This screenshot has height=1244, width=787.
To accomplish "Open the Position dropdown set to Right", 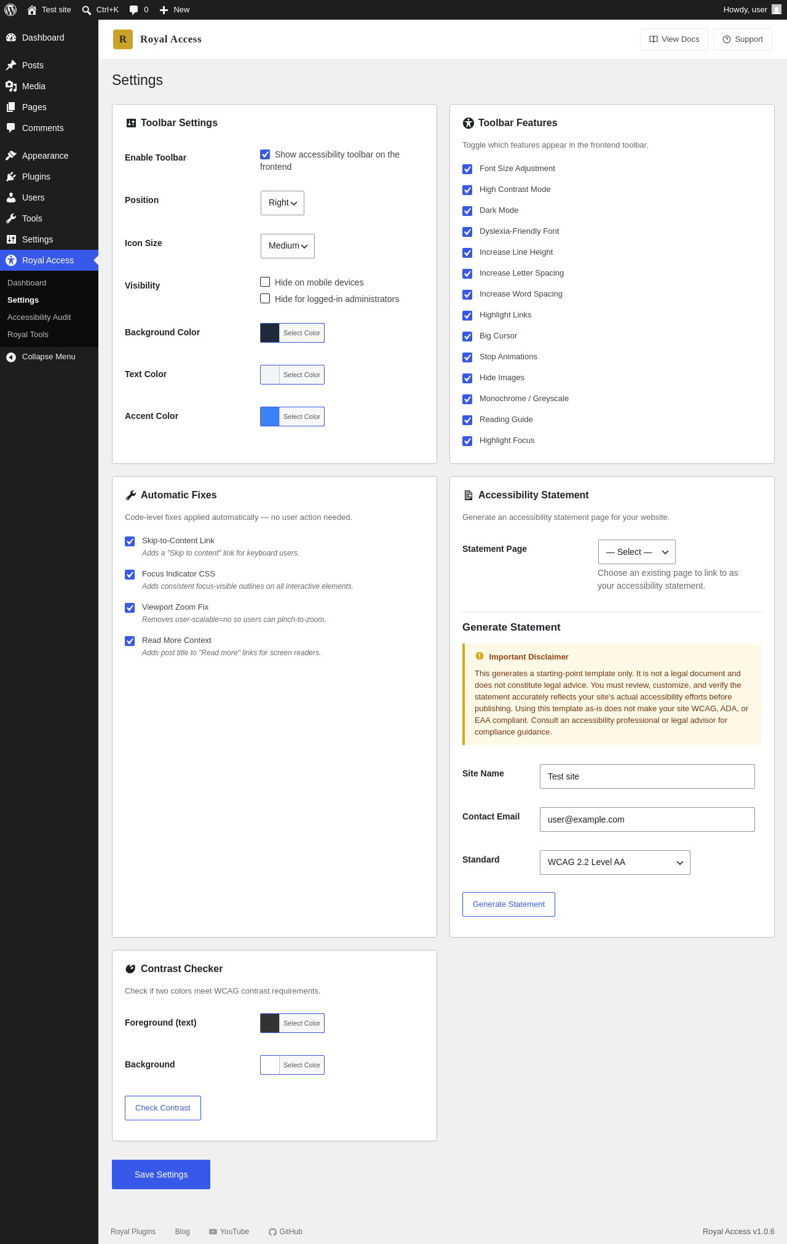I will (282, 203).
